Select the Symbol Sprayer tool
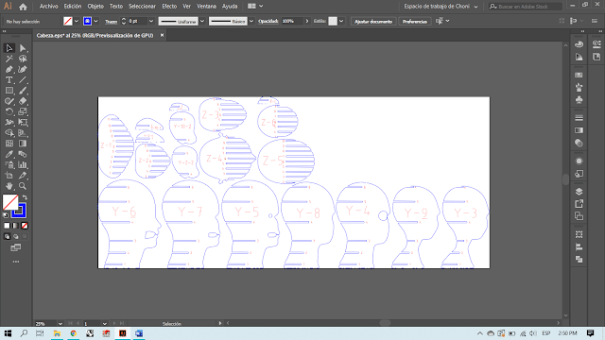The height and width of the screenshot is (340, 605). (x=9, y=165)
